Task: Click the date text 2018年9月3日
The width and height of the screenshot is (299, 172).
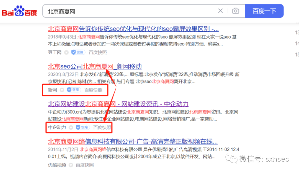Action: coord(62,37)
